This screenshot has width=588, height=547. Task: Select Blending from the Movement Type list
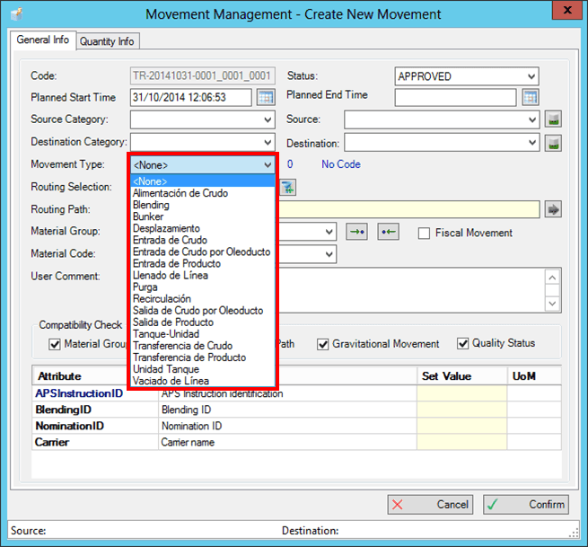[151, 205]
